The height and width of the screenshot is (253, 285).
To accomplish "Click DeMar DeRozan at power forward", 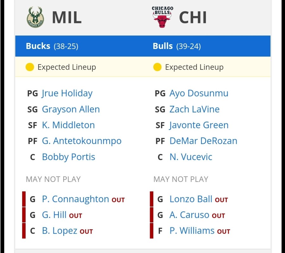I will (x=203, y=141).
